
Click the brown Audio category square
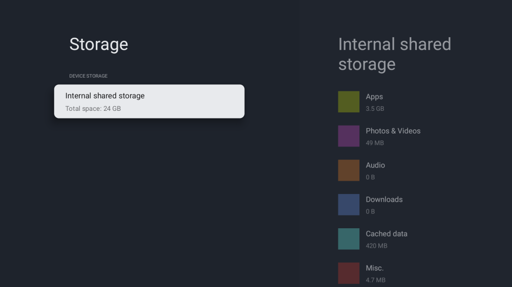(x=349, y=170)
